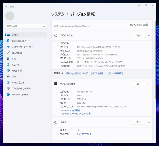Click the システムの種類 value 64 ビット text
The image size is (159, 146).
coord(99,62)
